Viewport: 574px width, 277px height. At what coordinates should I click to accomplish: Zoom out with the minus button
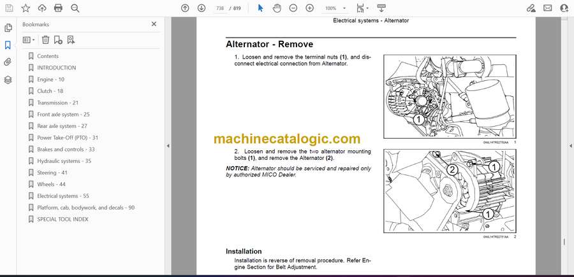pyautogui.click(x=293, y=8)
